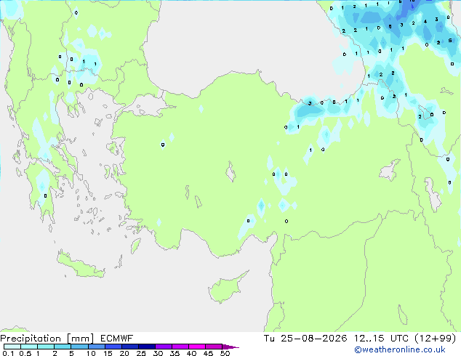
Task: Click the 0.1–0.5 mm lightest legend swatch
Action: (x=12, y=347)
